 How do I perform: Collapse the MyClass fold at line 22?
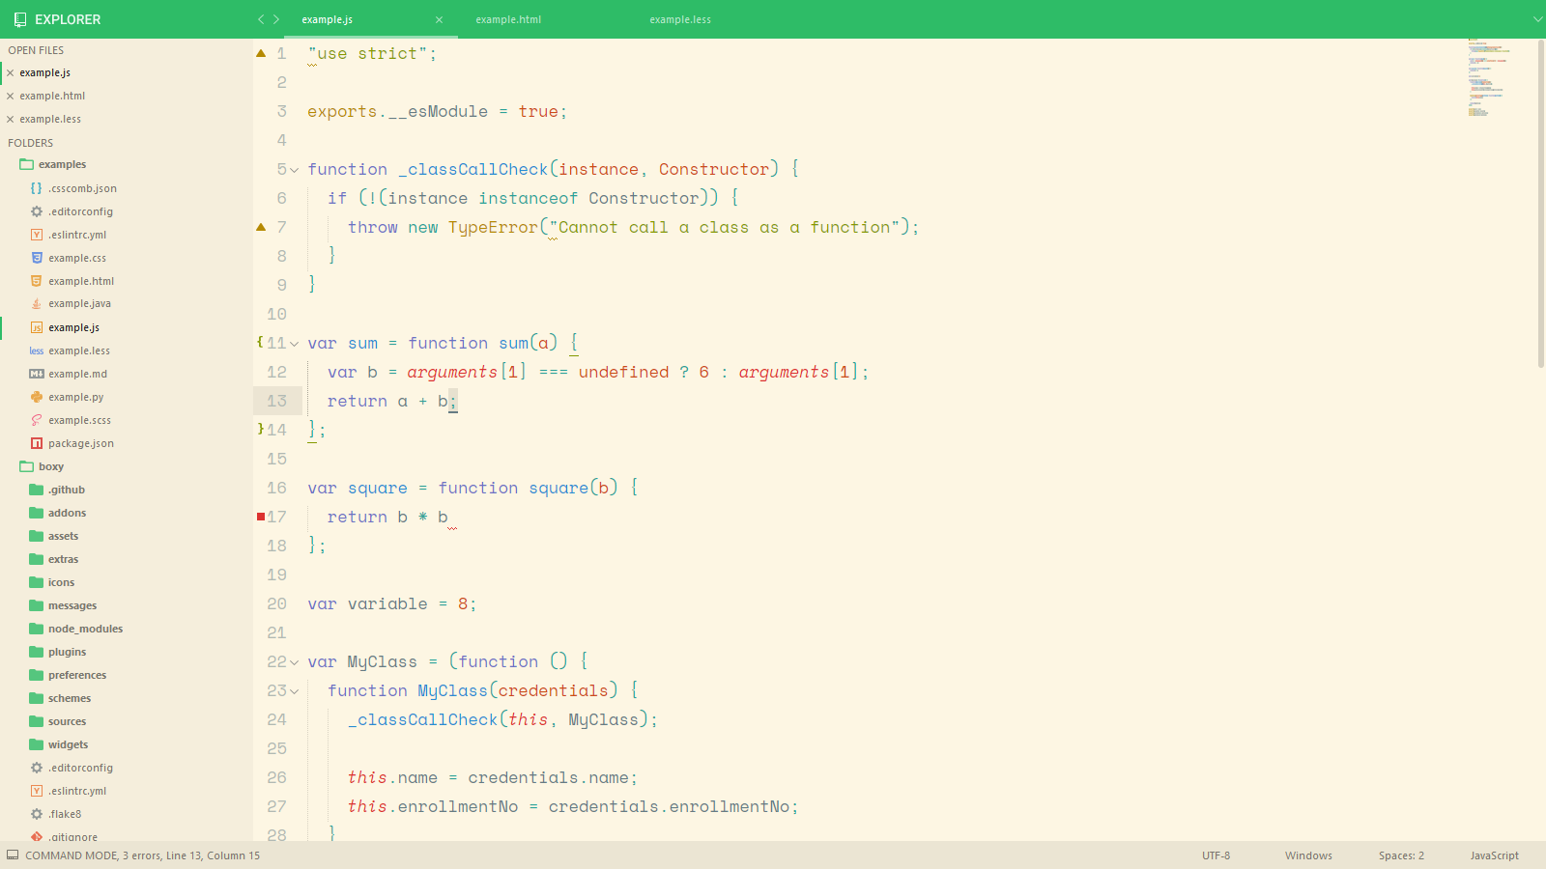pos(295,662)
